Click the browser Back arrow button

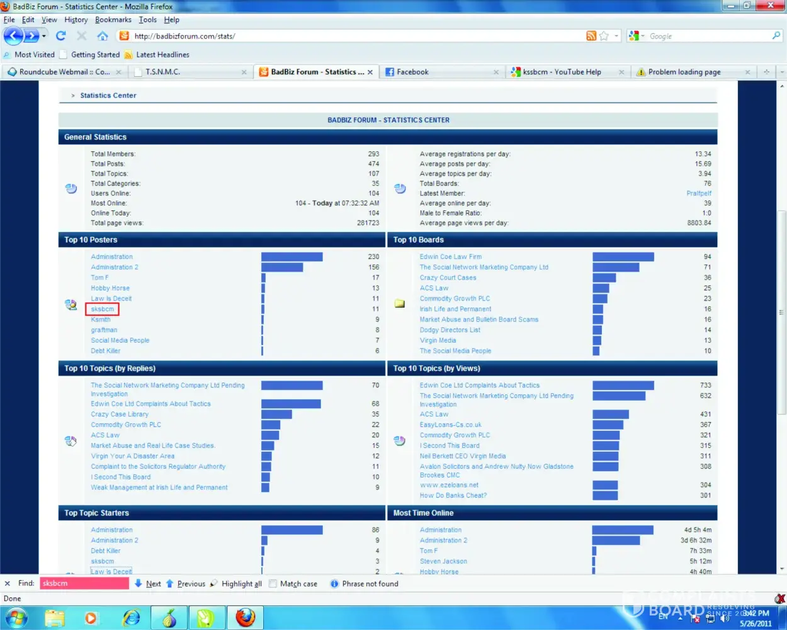(13, 36)
